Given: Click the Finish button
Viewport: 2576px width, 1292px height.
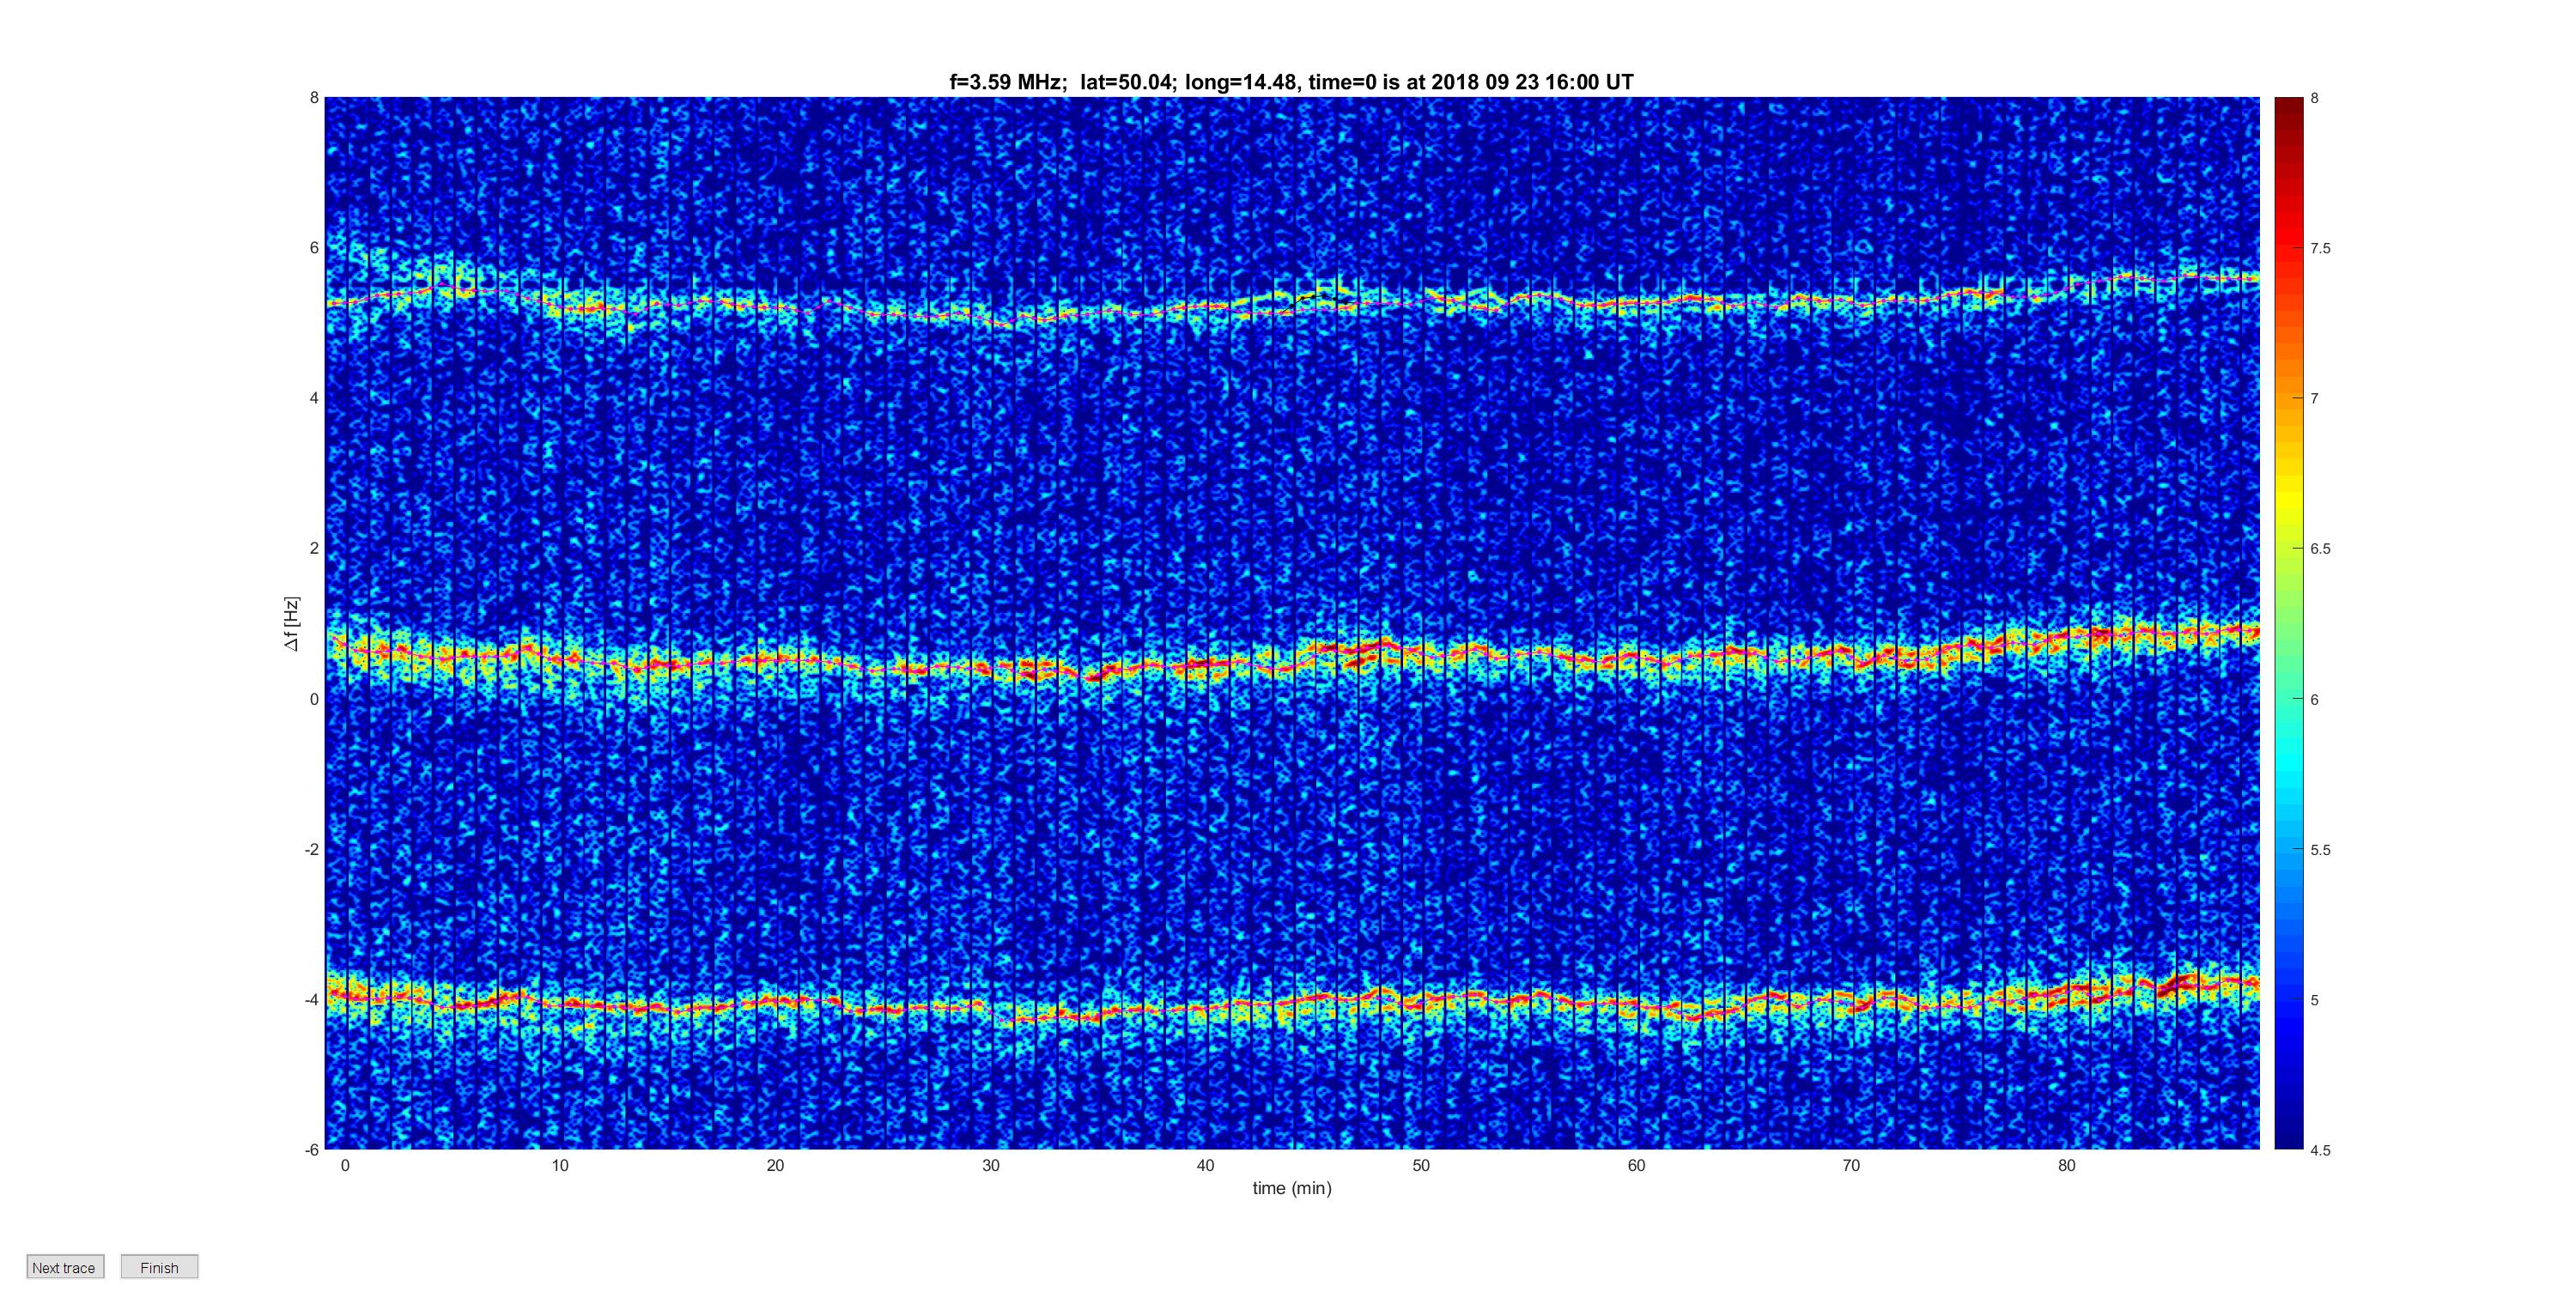Looking at the screenshot, I should click(159, 1267).
